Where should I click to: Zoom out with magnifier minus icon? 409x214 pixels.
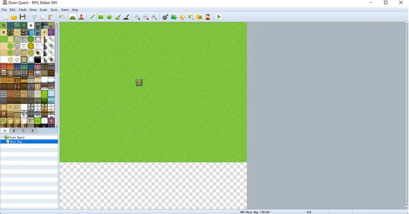[x=146, y=17]
